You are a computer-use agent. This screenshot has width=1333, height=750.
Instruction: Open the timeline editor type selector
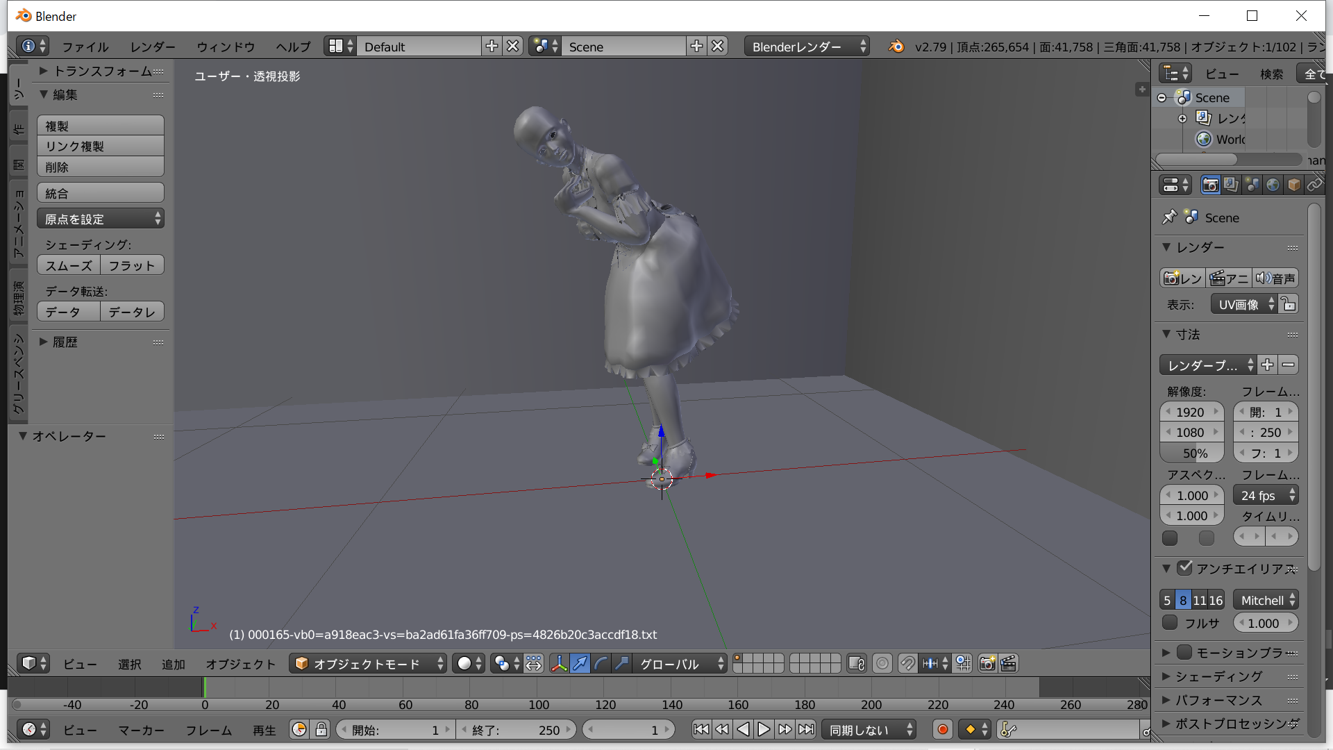[33, 729]
